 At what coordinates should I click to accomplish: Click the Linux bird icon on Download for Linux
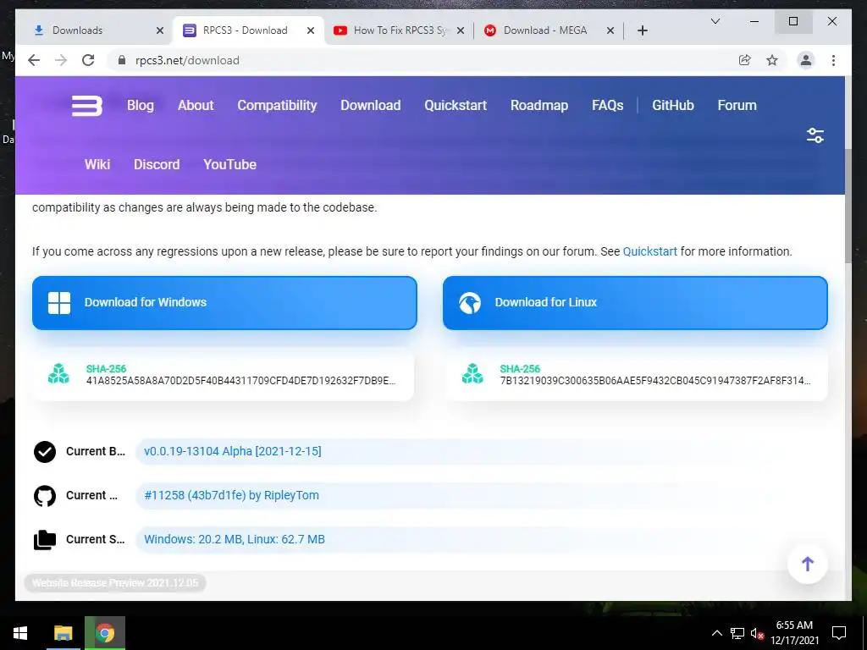[x=469, y=303]
